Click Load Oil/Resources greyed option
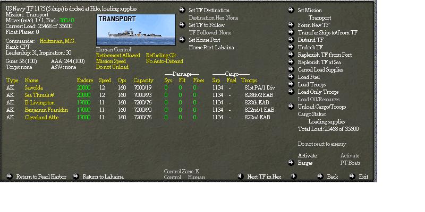The height and width of the screenshot is (212, 425). 318,99
